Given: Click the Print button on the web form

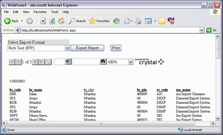Looking at the screenshot, I should (116, 48).
